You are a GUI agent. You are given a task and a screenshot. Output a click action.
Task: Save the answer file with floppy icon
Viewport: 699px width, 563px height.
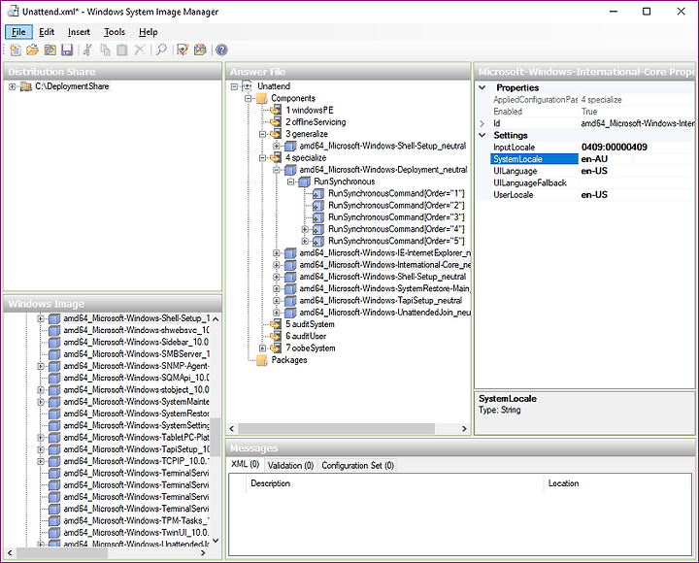point(67,50)
